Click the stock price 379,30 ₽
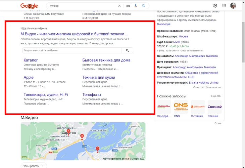This screenshot has width=245, height=168. [x=162, y=46]
